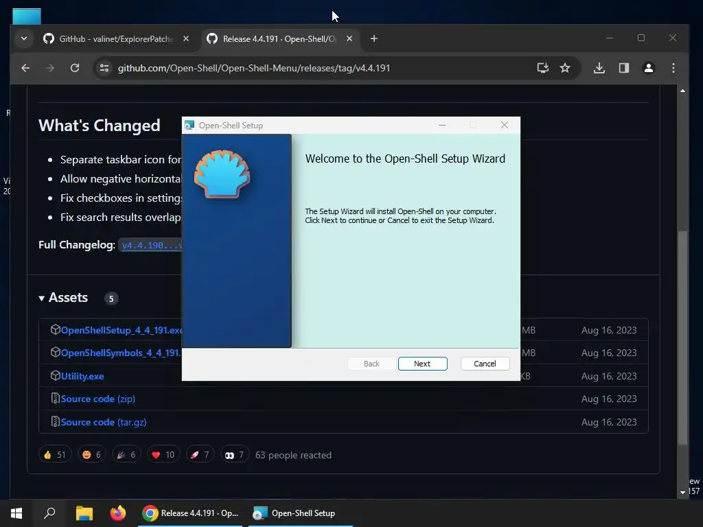
Task: Click the eyes reaction with 7
Action: tap(235, 455)
